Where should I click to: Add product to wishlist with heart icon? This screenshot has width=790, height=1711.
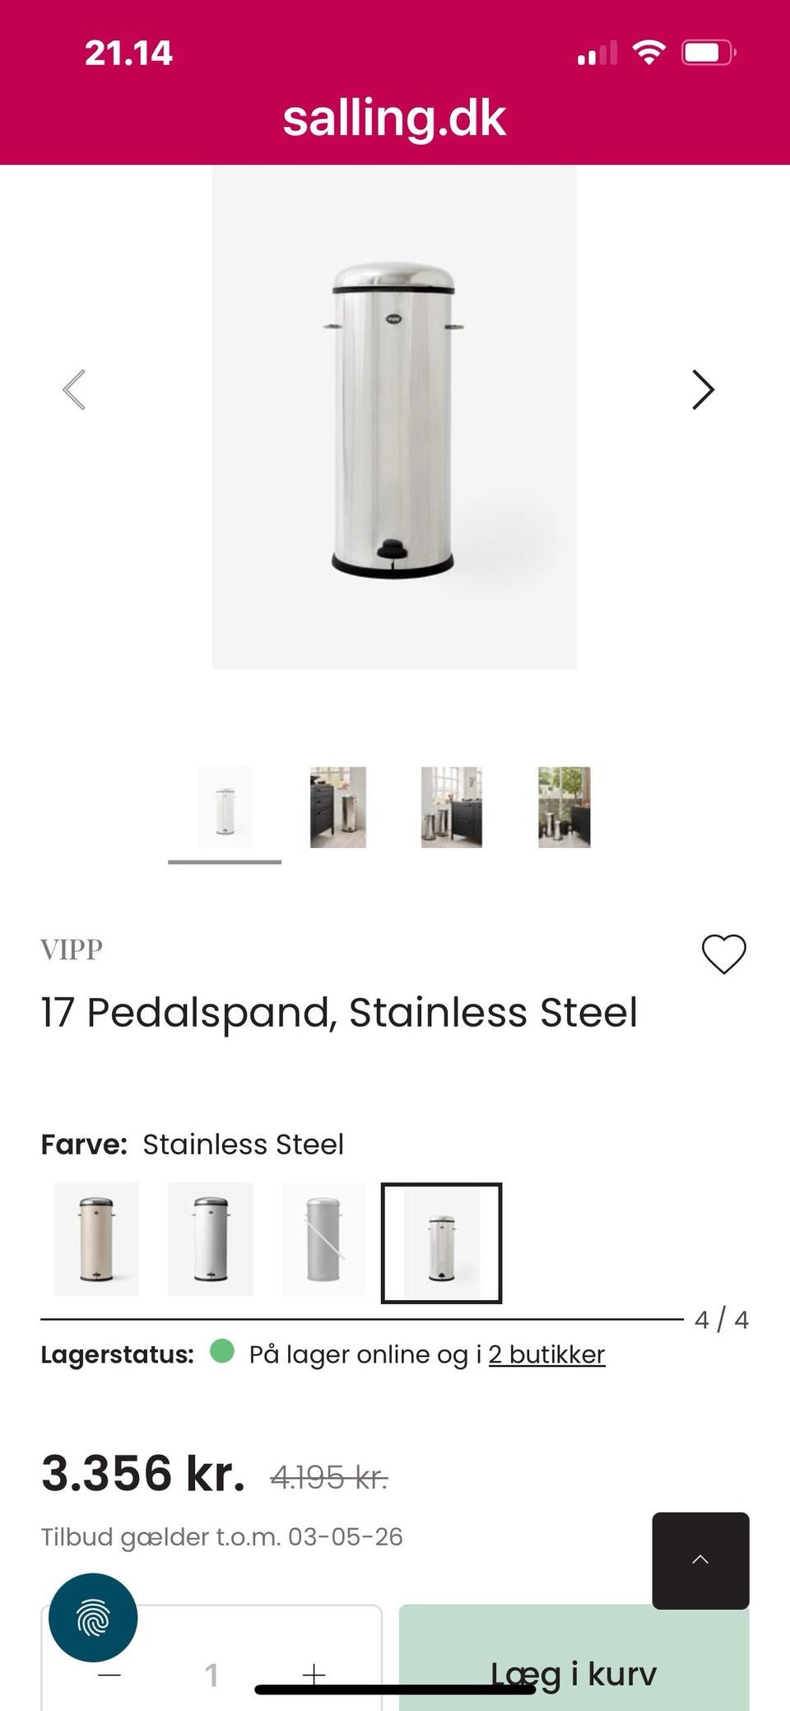coord(723,953)
